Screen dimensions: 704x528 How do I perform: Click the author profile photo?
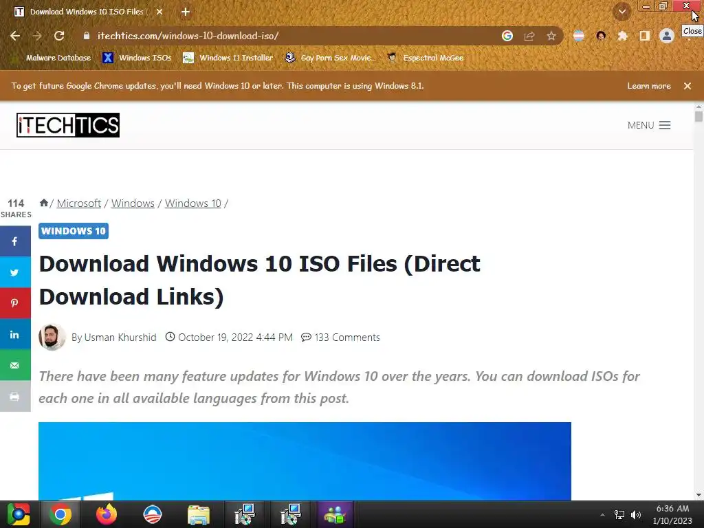[52, 337]
